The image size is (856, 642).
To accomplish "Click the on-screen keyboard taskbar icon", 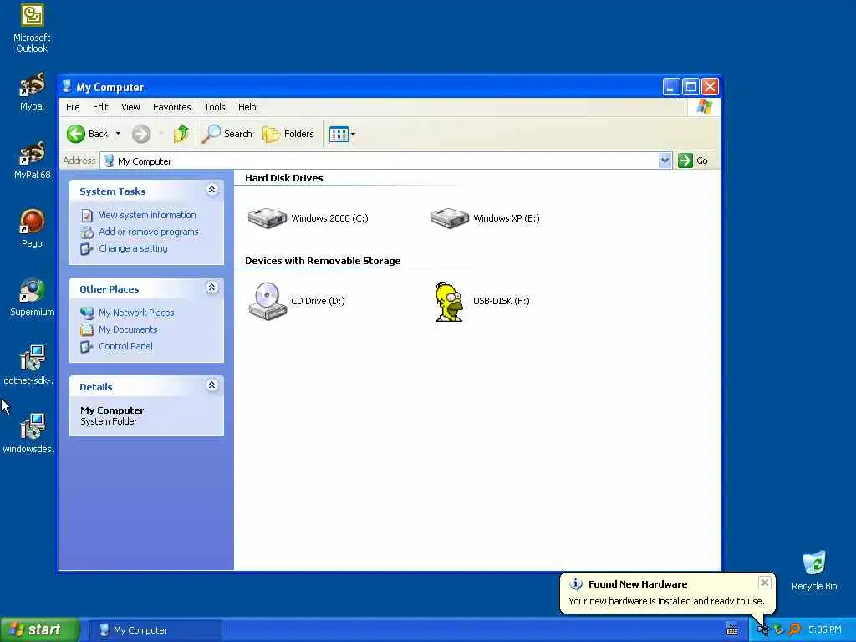I will [732, 630].
